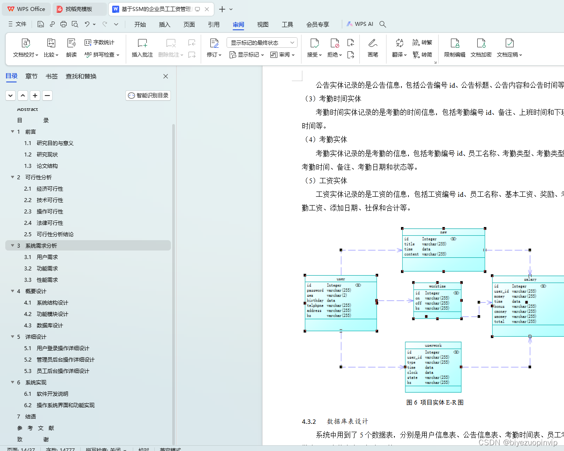
Task: Convert text with 转简 button
Action: pos(422,55)
